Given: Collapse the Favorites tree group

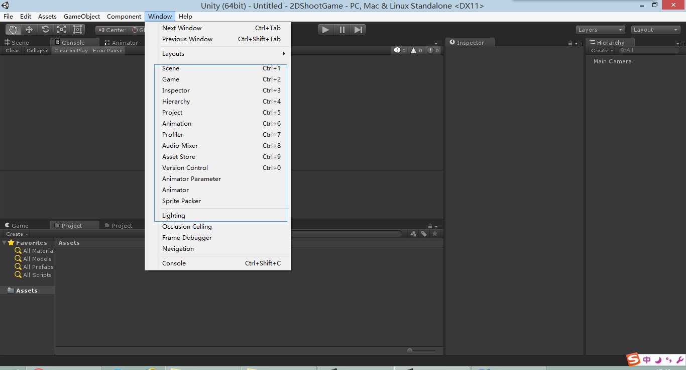Looking at the screenshot, I should point(5,242).
